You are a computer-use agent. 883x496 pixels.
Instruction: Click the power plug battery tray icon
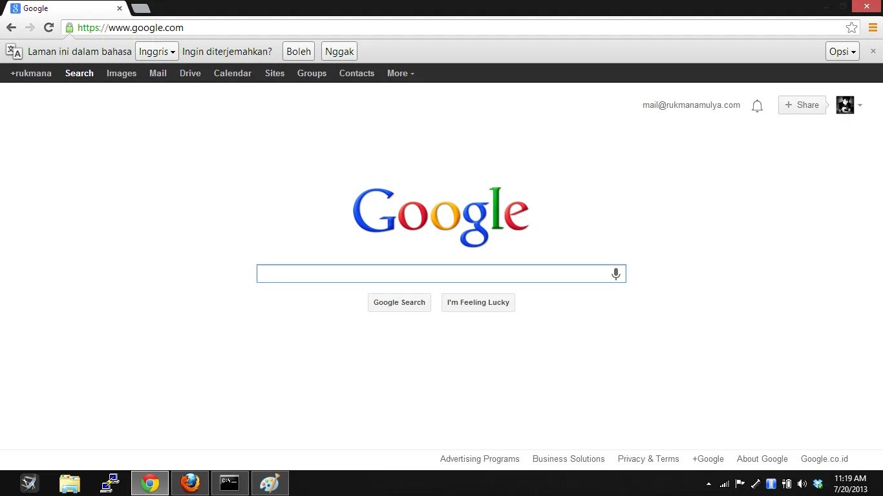click(x=787, y=484)
